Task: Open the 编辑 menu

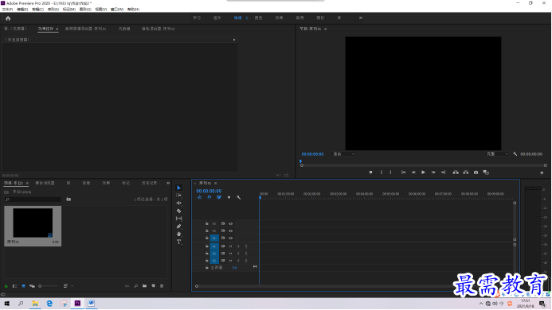Action: (x=22, y=10)
